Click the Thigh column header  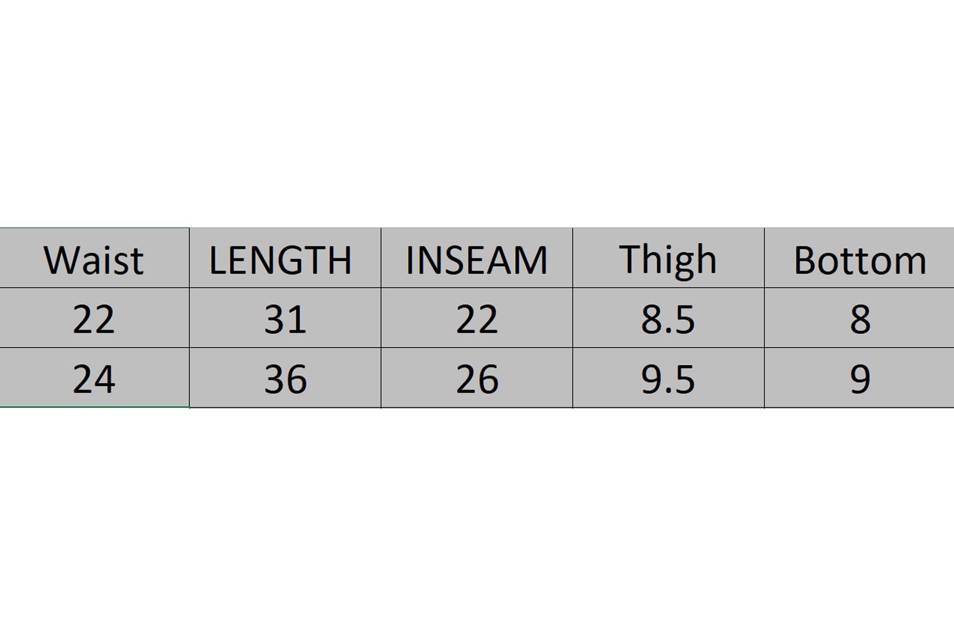coord(668,259)
